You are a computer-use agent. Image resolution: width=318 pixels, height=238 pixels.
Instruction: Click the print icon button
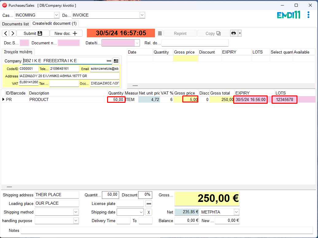pyautogui.click(x=234, y=33)
